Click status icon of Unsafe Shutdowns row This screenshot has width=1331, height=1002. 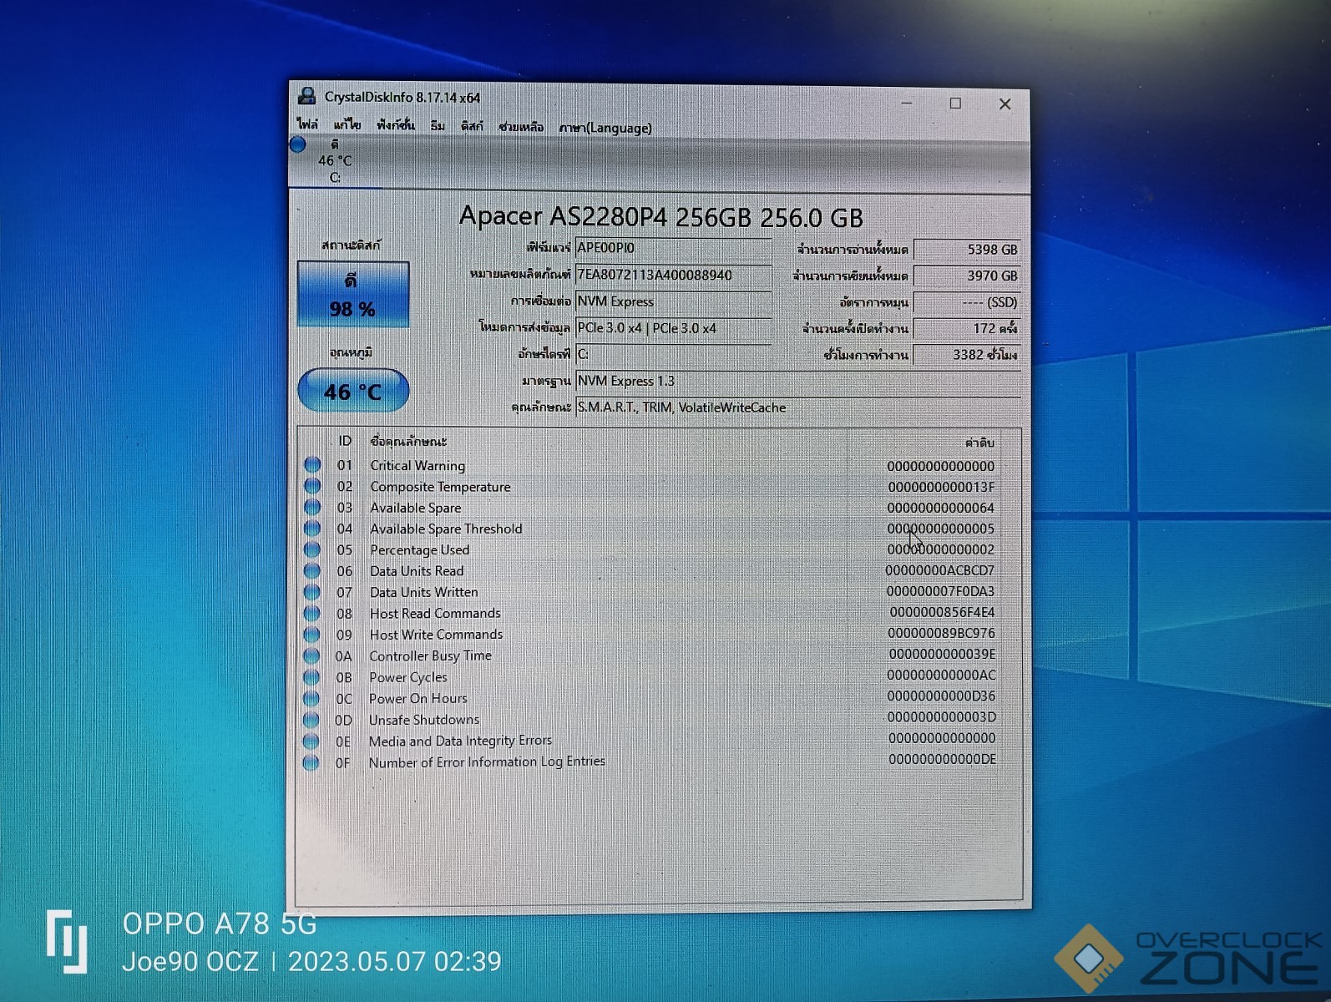point(311,719)
